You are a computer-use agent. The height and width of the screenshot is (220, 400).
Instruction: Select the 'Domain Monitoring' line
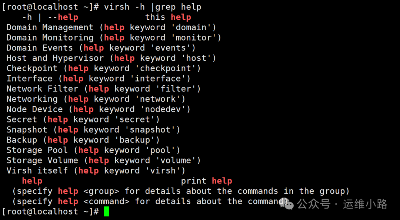[114, 38]
